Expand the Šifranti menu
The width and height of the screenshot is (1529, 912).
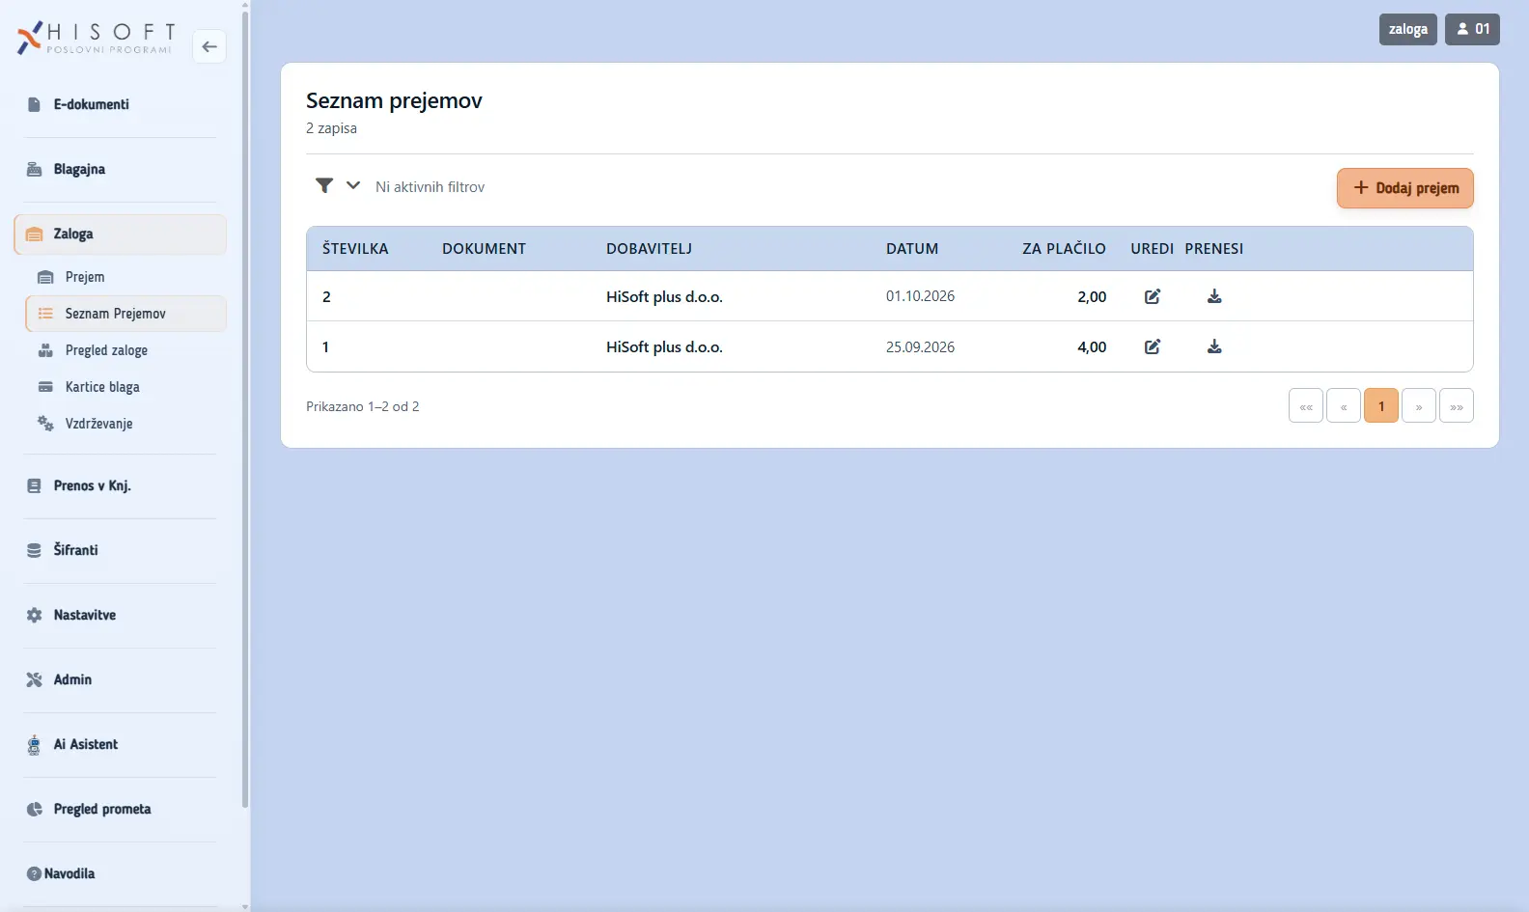click(121, 550)
